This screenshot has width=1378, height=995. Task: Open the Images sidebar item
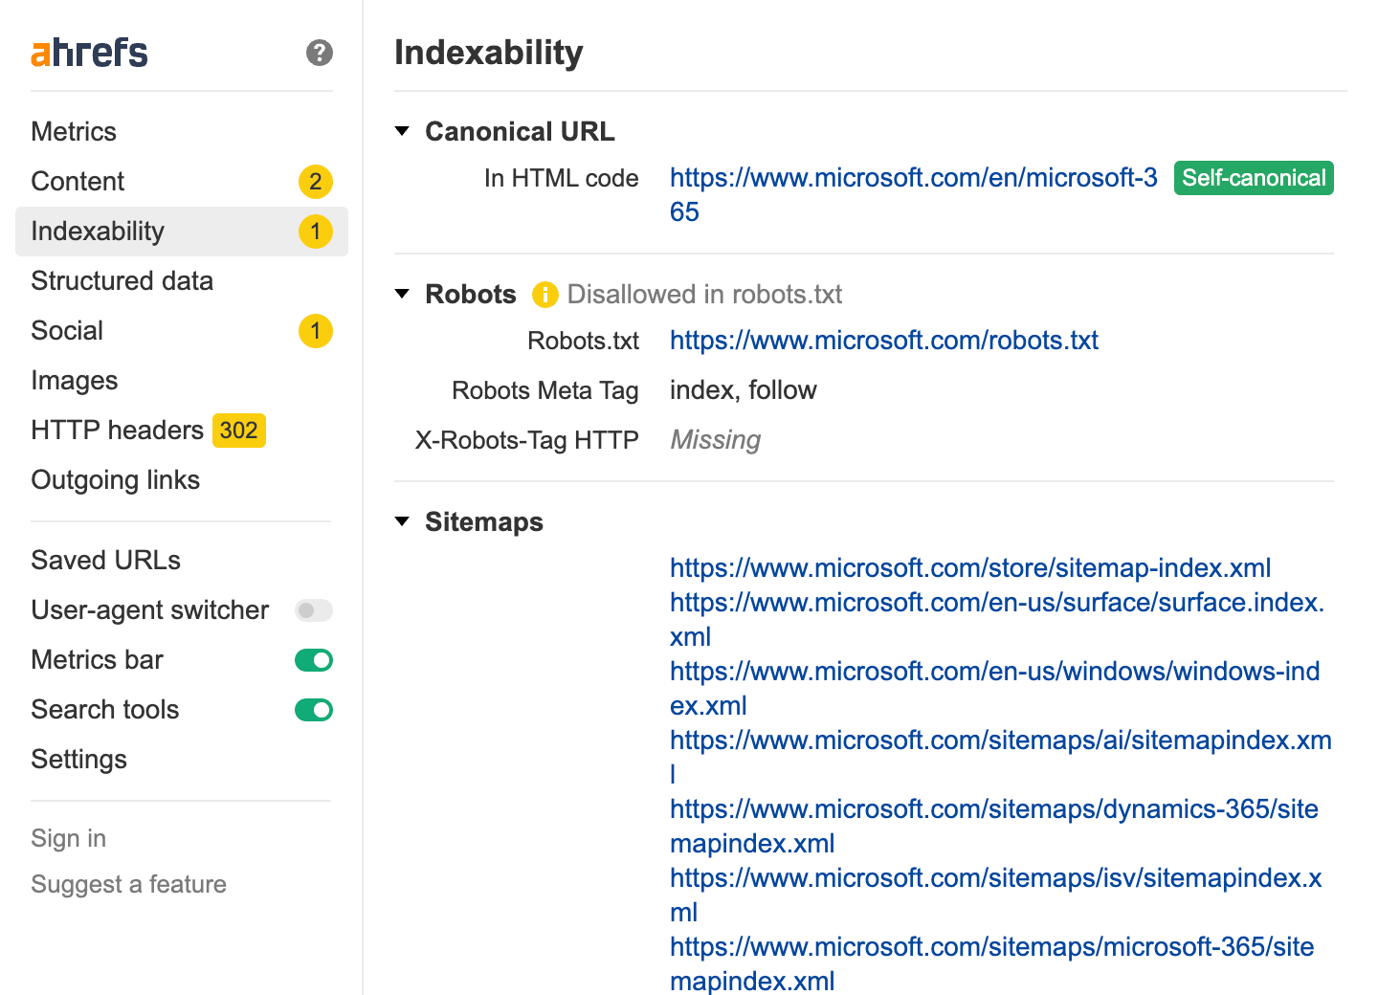click(x=182, y=381)
